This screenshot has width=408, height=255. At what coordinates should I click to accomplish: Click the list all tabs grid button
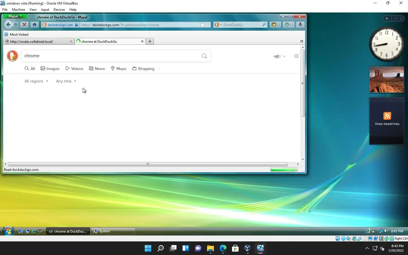pos(302,41)
